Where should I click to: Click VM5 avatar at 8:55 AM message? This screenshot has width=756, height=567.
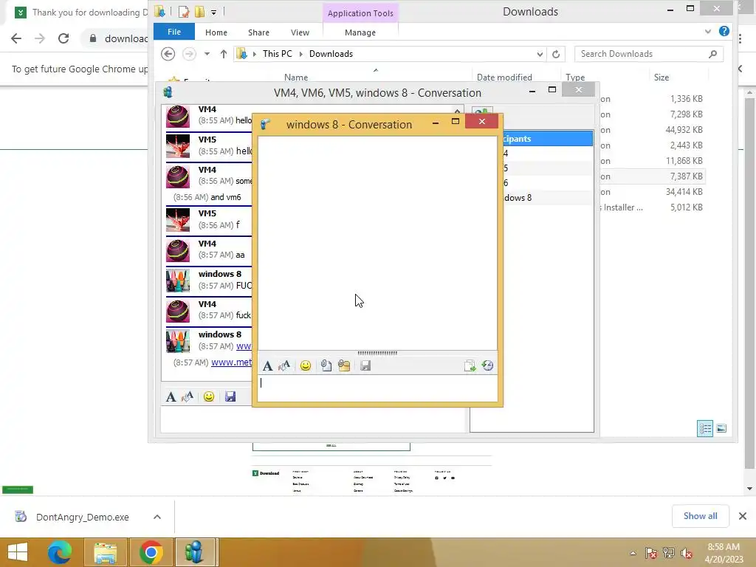tap(178, 146)
